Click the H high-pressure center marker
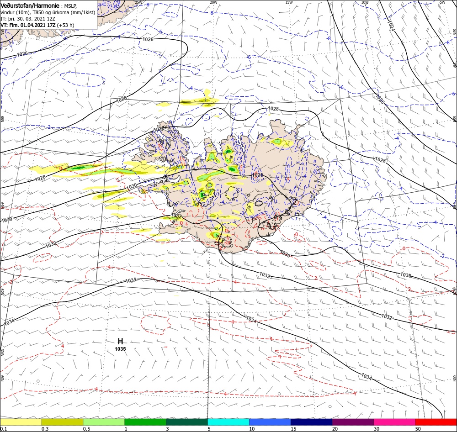457x432 pixels. [x=120, y=341]
